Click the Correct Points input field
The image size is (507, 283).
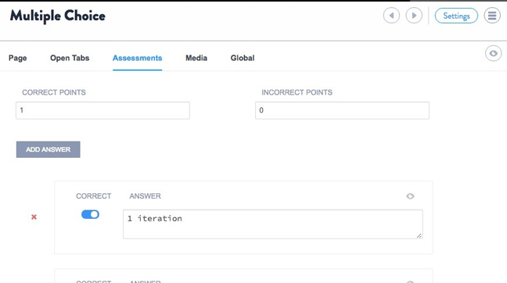click(102, 110)
